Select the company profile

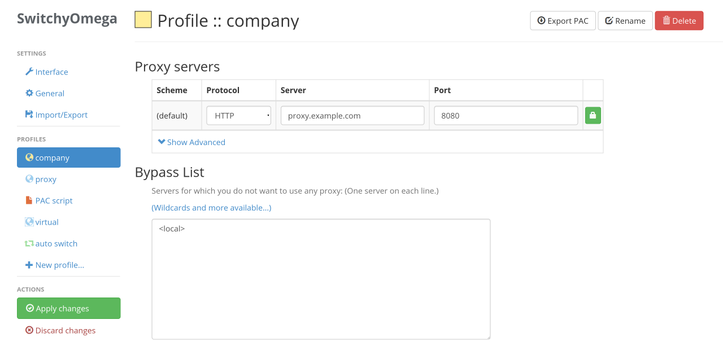tap(68, 158)
